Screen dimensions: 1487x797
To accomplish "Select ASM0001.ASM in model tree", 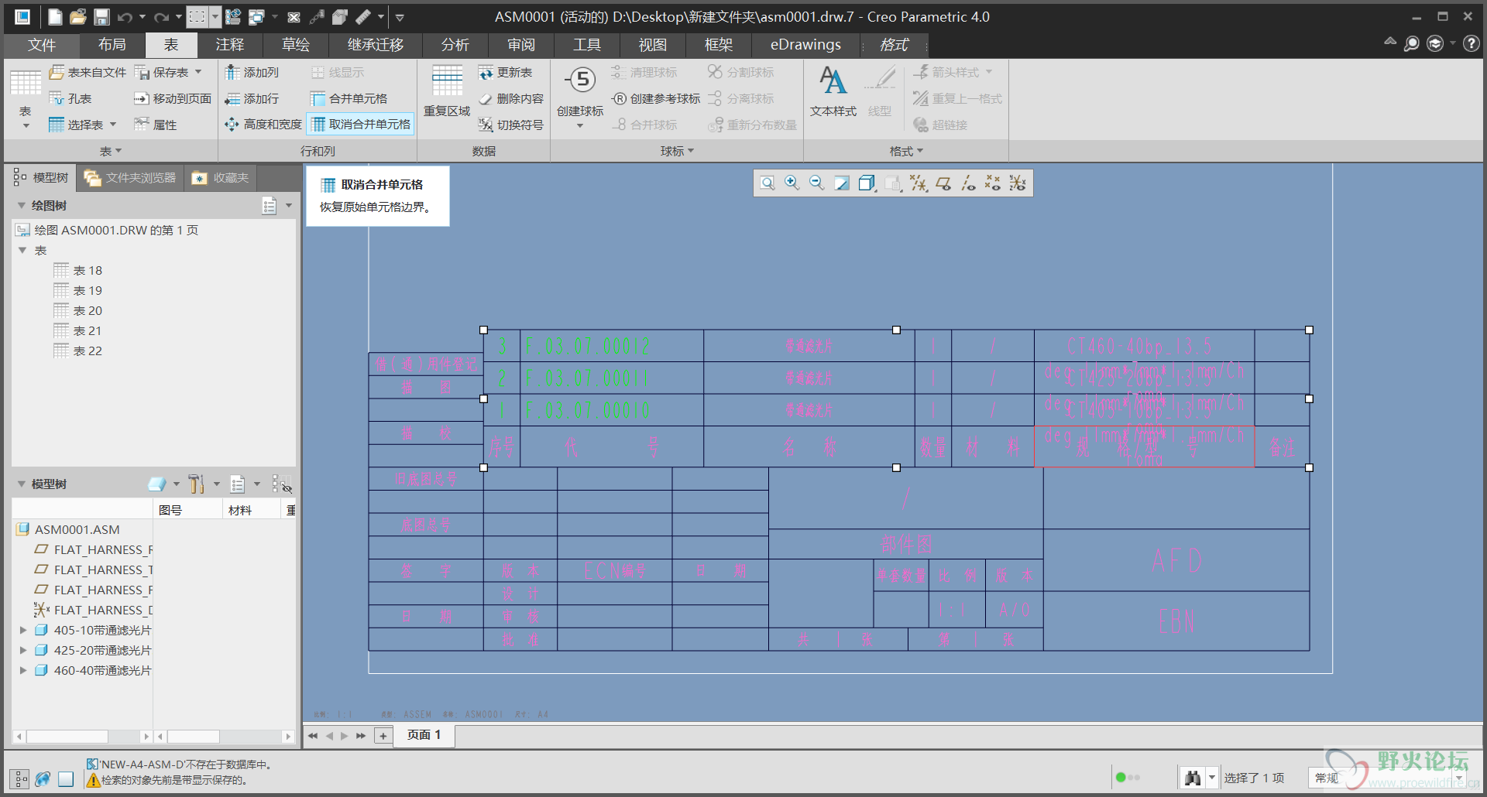I will click(68, 529).
